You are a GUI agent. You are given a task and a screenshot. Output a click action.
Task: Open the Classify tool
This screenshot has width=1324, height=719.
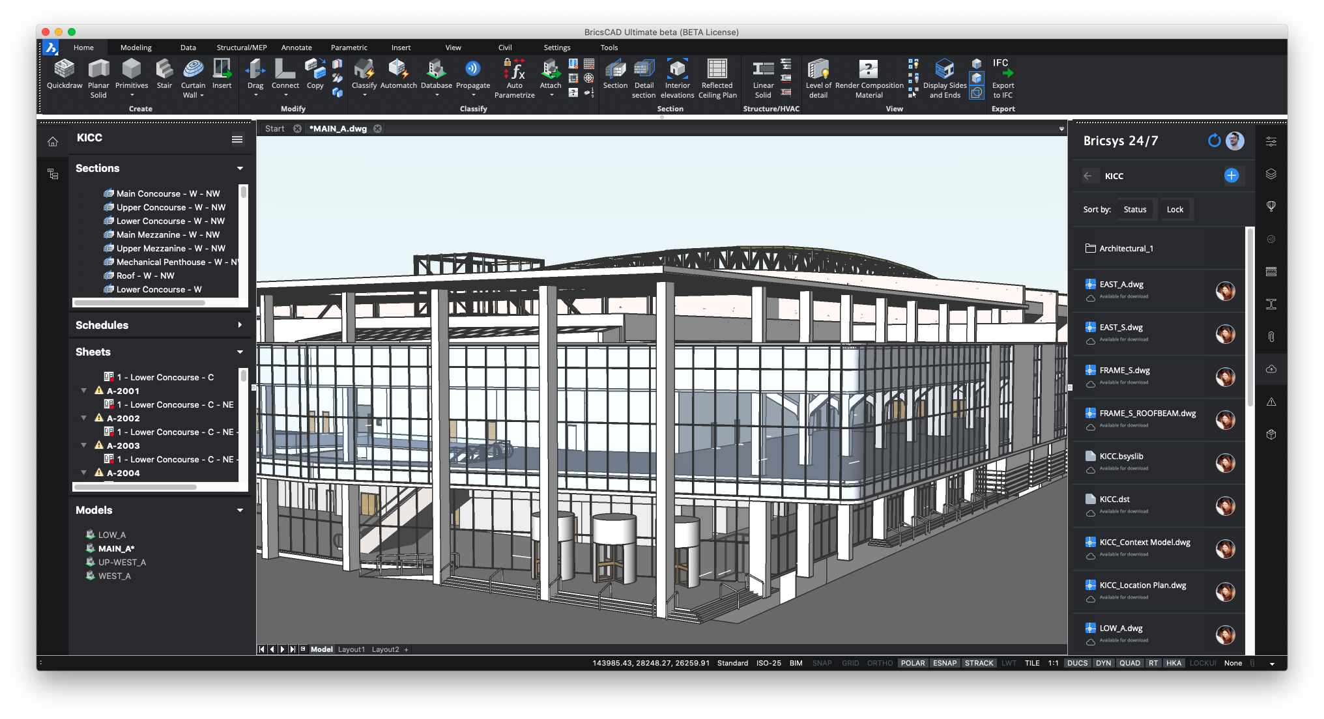coord(364,79)
